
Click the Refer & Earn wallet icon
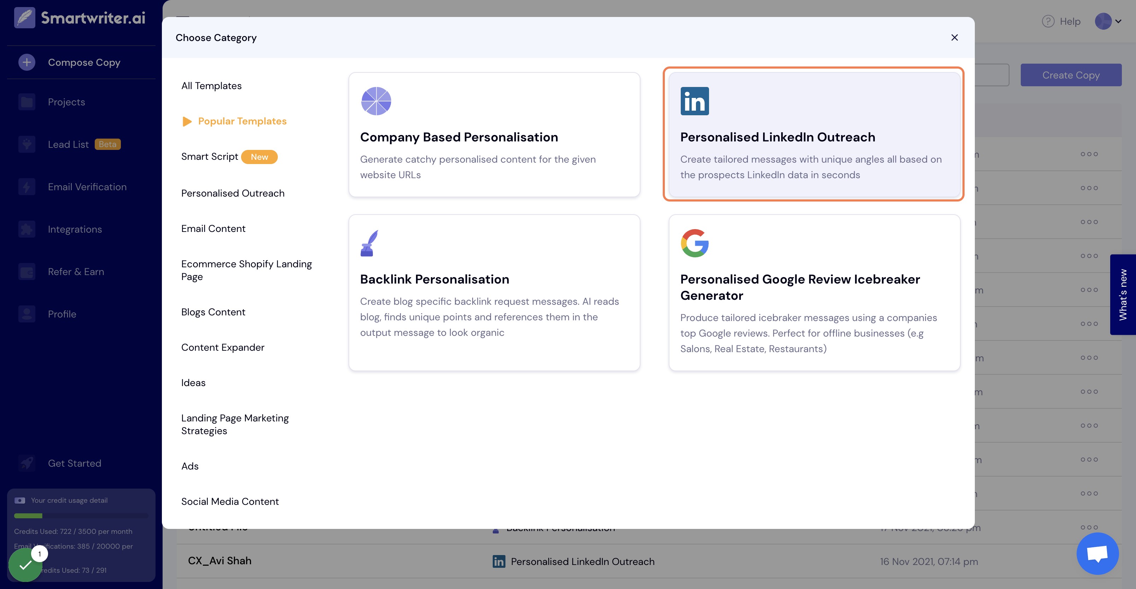coord(27,271)
